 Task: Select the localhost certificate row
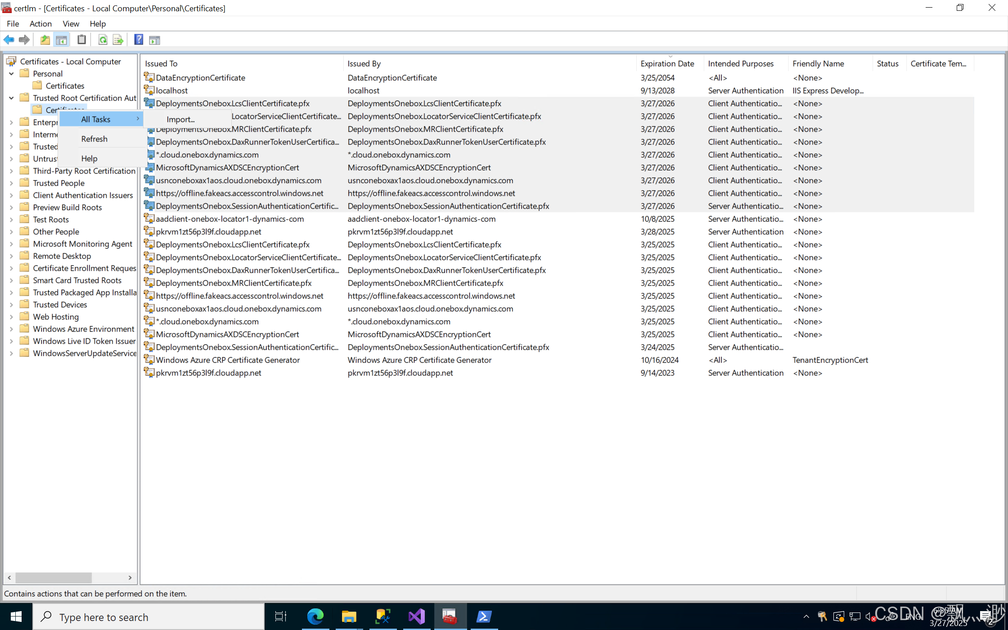click(x=171, y=90)
